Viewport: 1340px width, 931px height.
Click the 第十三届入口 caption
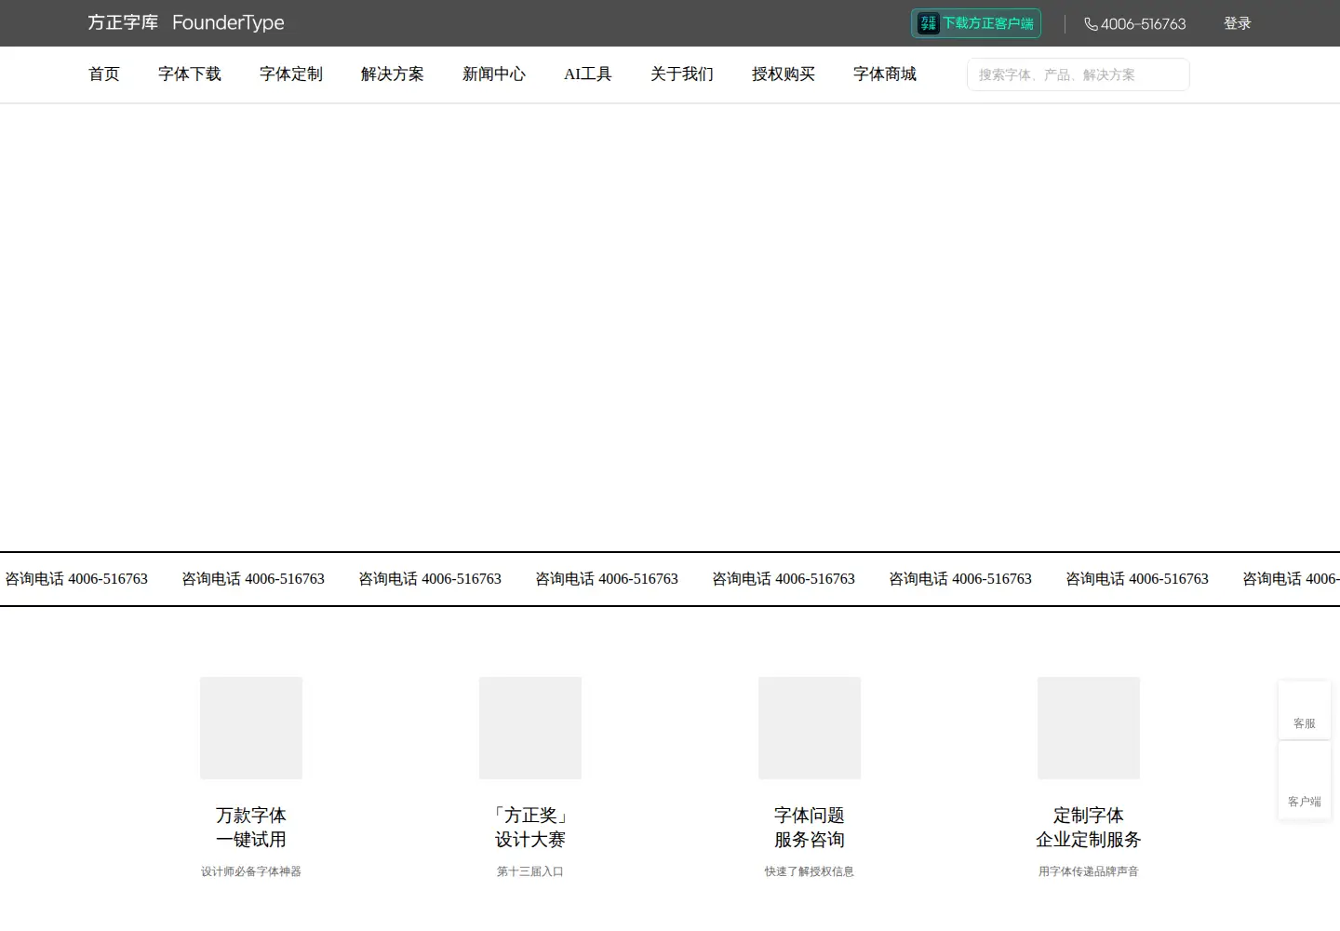click(530, 871)
